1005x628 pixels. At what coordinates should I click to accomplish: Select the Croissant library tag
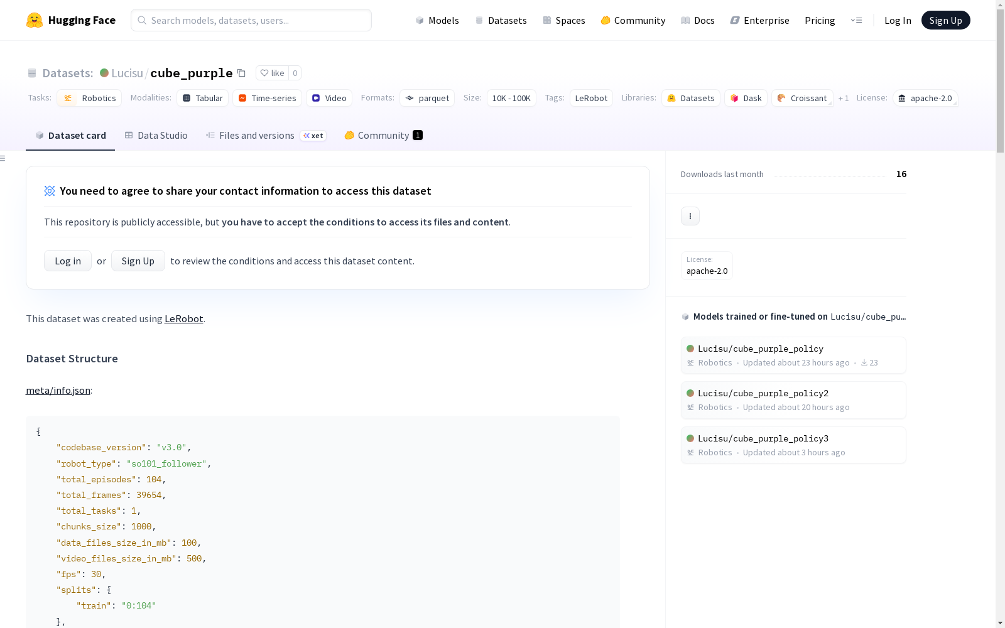(x=802, y=98)
